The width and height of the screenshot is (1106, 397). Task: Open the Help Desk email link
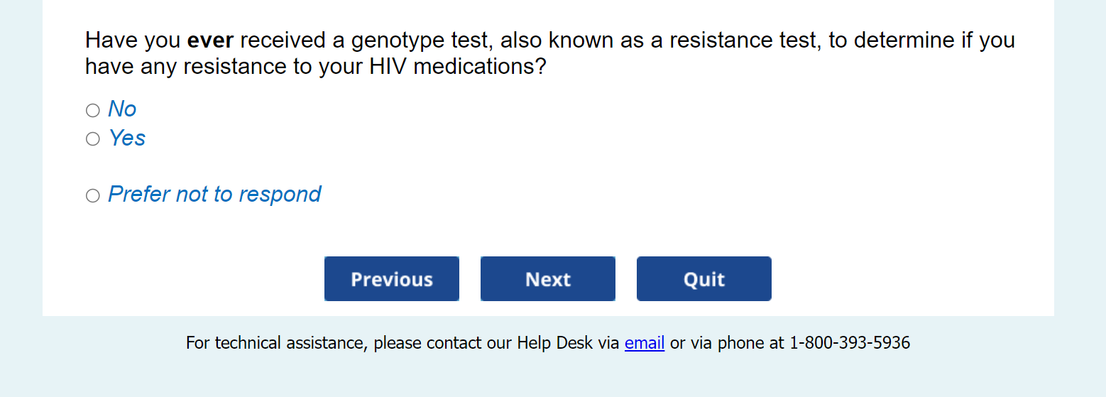644,343
